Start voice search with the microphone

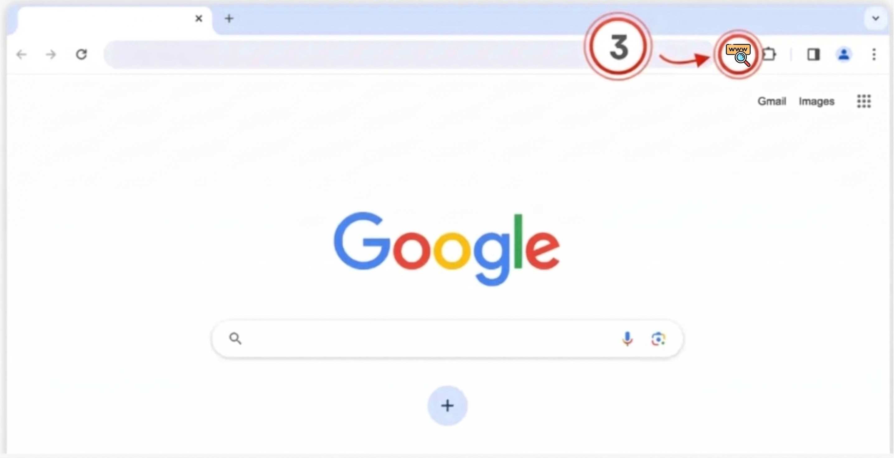coord(627,339)
